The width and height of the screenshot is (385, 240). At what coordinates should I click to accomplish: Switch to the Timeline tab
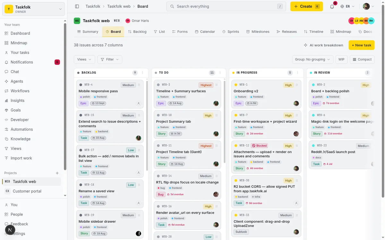click(314, 32)
